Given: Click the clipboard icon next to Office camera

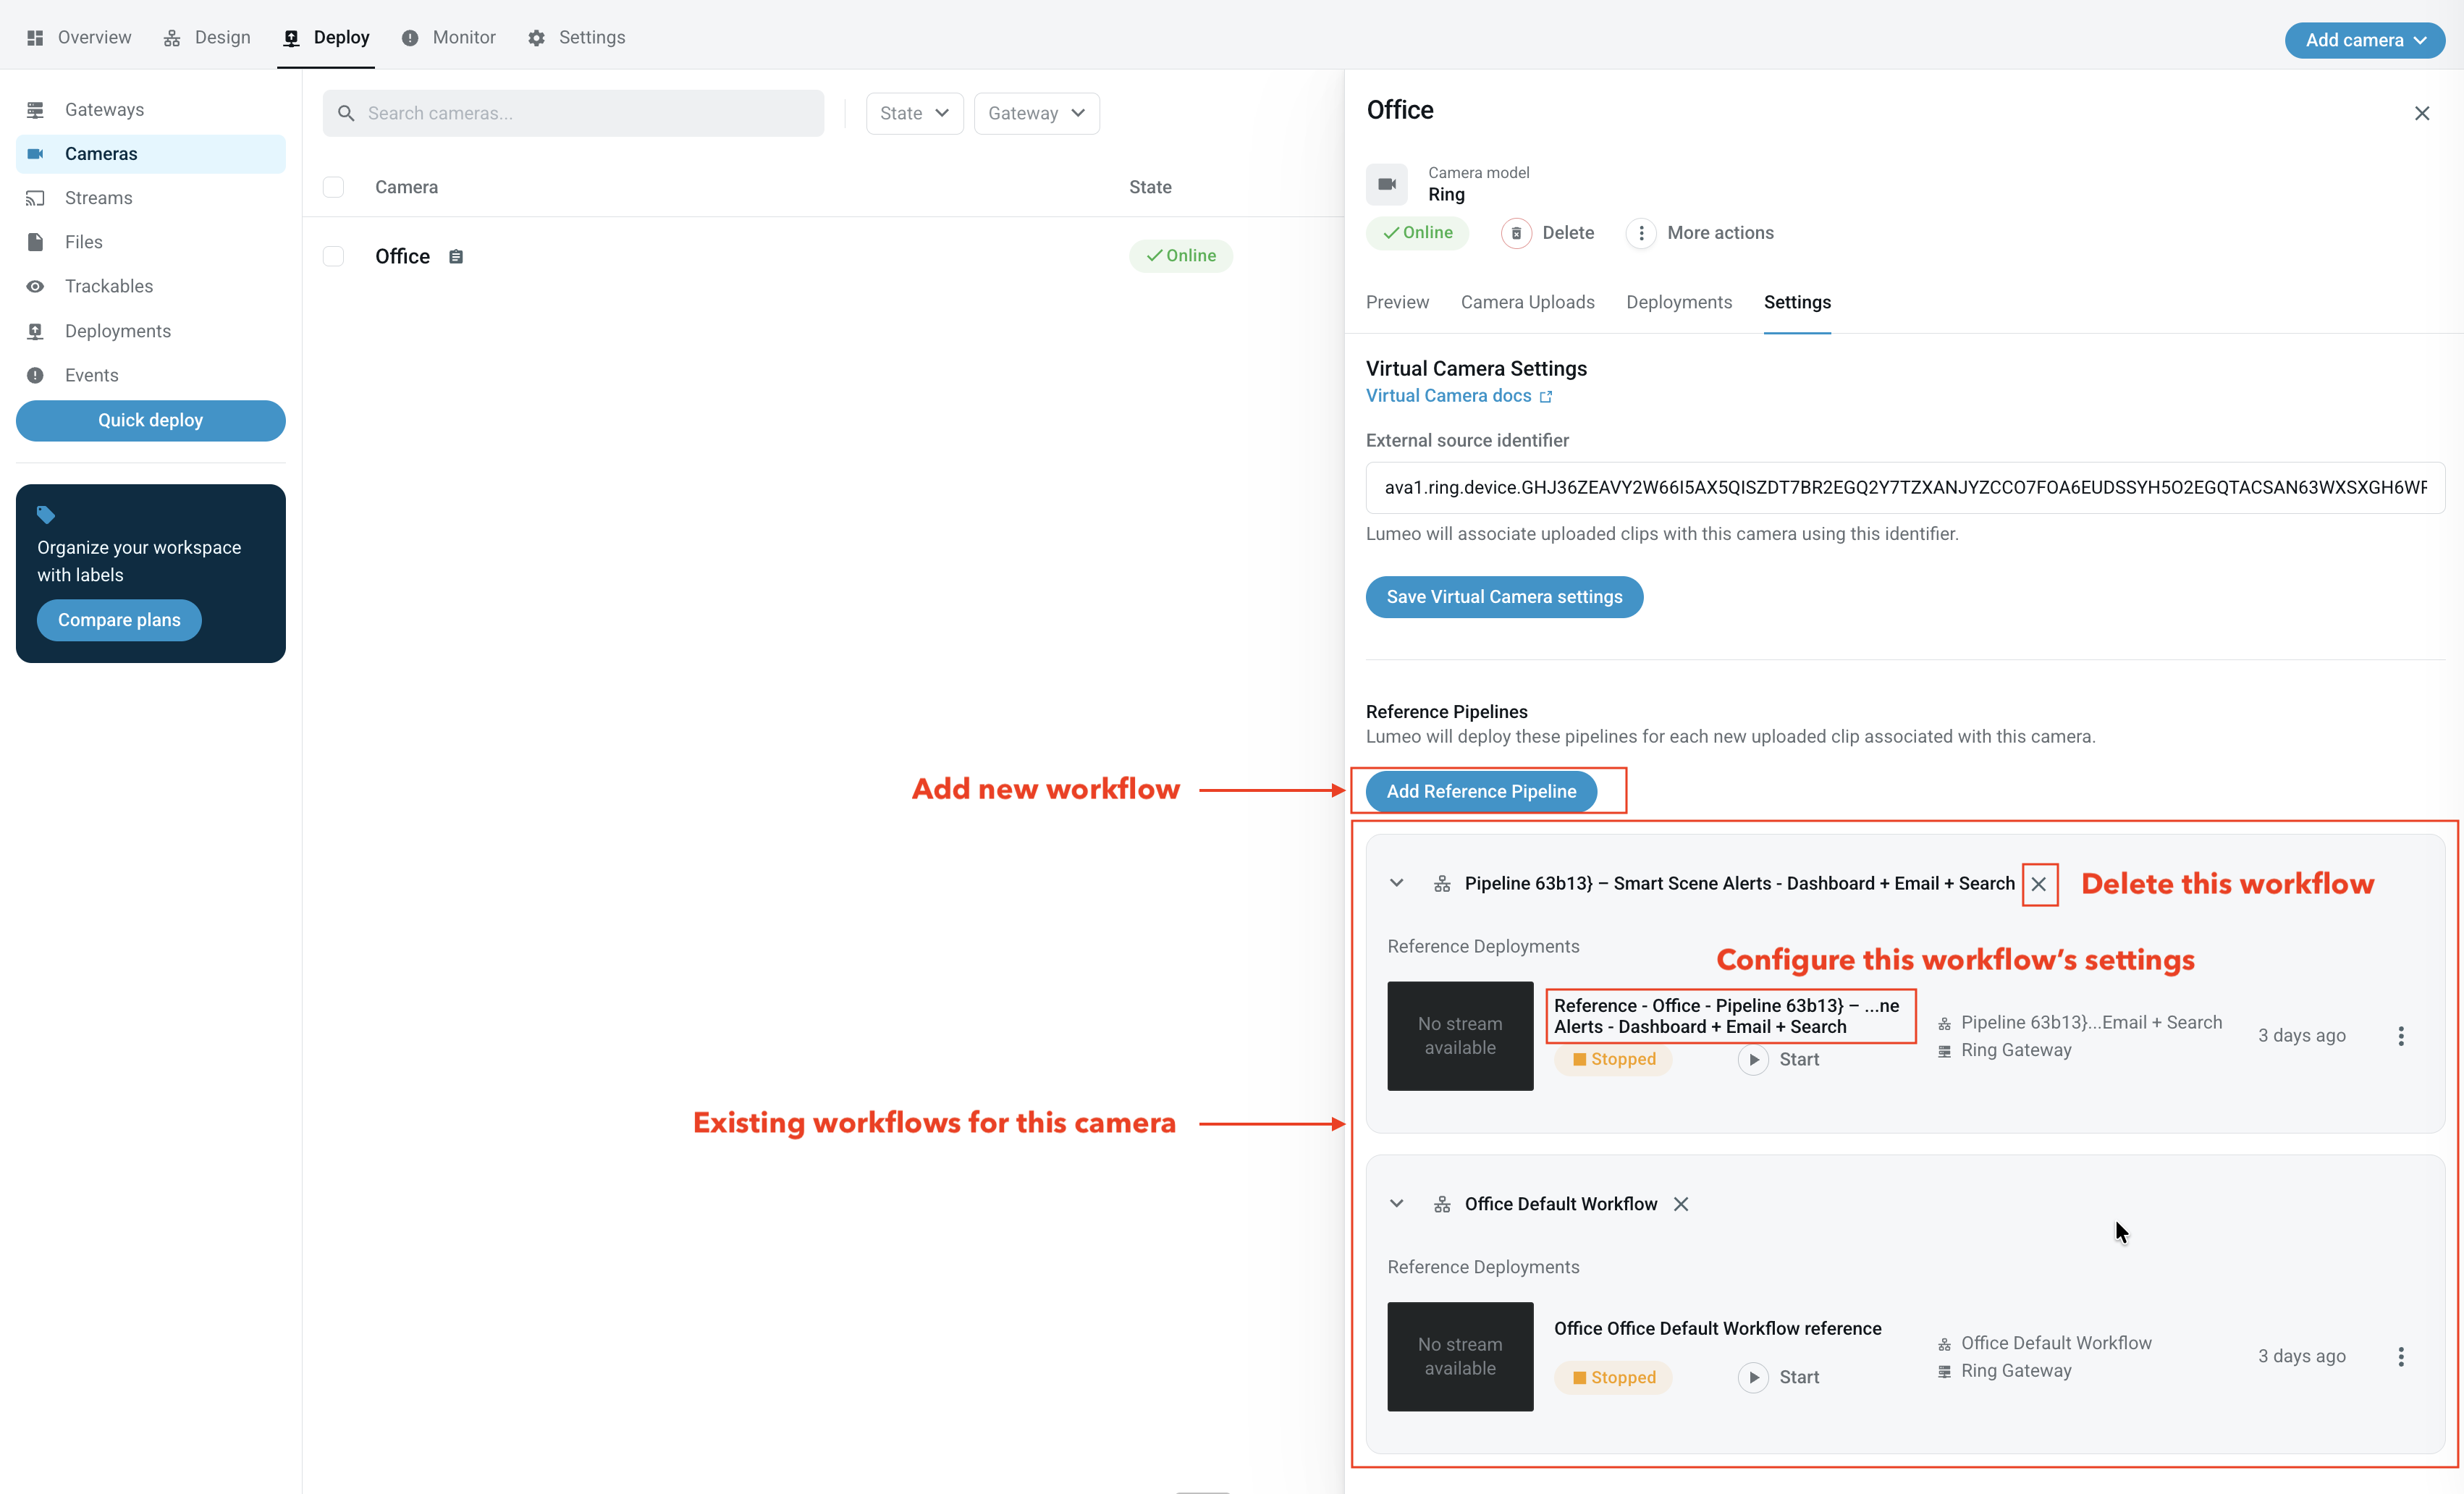Looking at the screenshot, I should pyautogui.click(x=456, y=257).
